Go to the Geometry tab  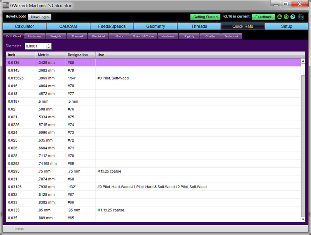[155, 26]
